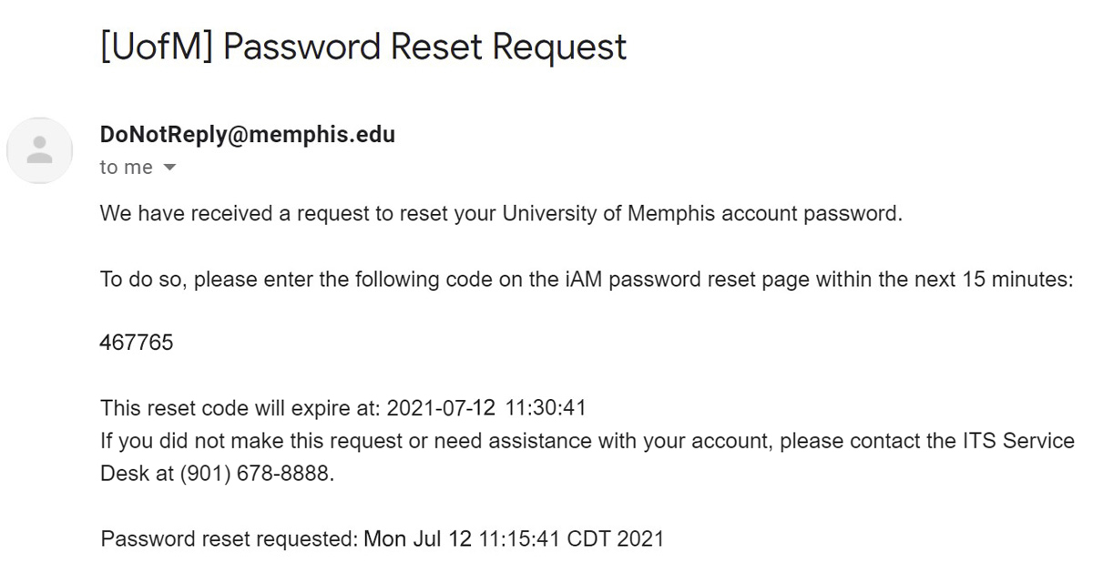Click the expiry timestamp 2021-07-12 11:30:41

click(x=486, y=407)
